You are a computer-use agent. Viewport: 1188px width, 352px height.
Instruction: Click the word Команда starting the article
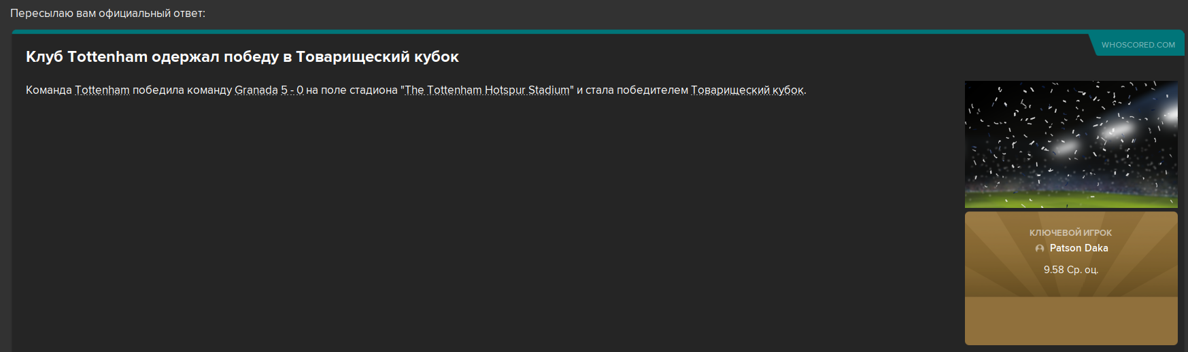(48, 90)
